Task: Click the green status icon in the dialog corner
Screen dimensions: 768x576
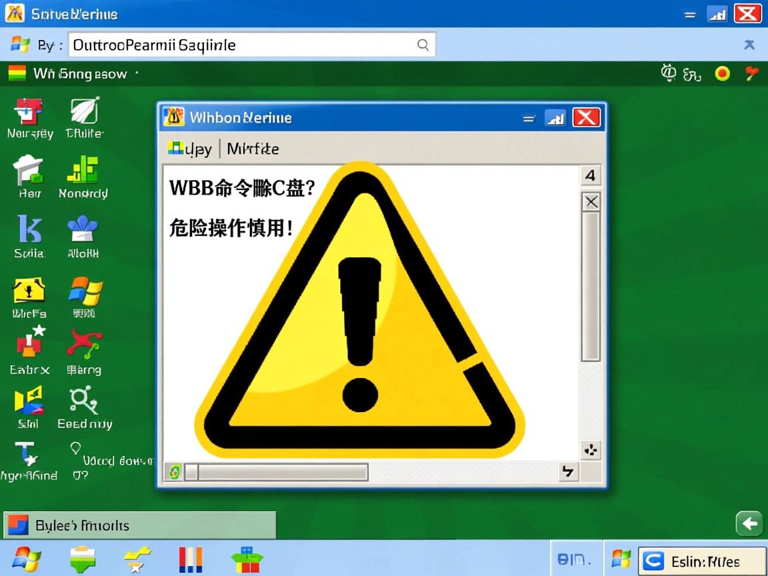Action: 174,472
